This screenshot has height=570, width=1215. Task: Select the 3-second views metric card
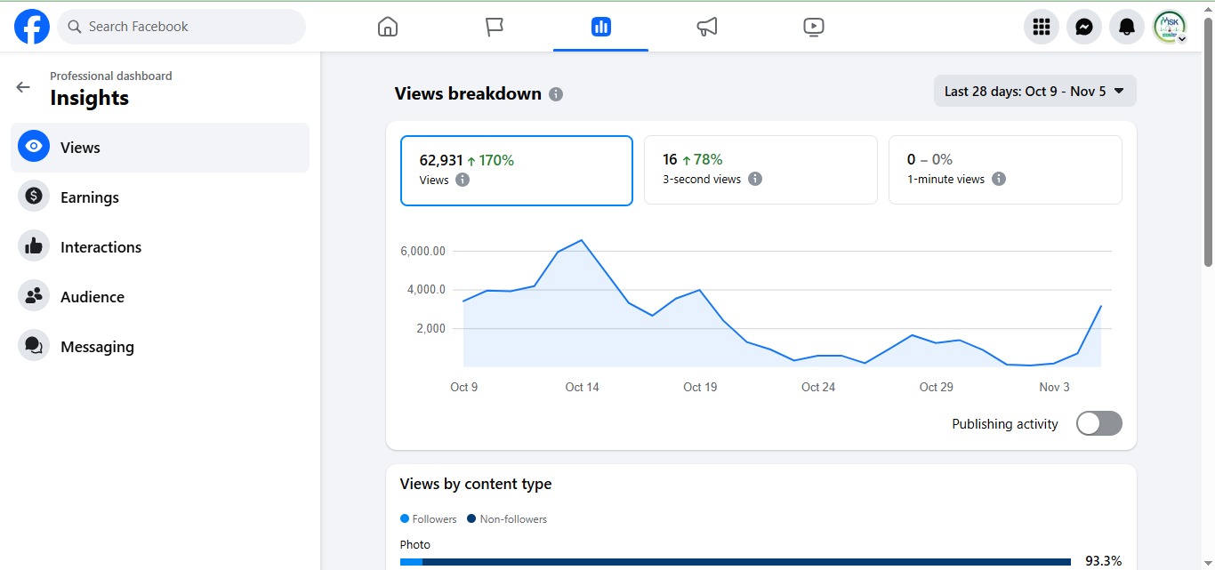tap(760, 170)
